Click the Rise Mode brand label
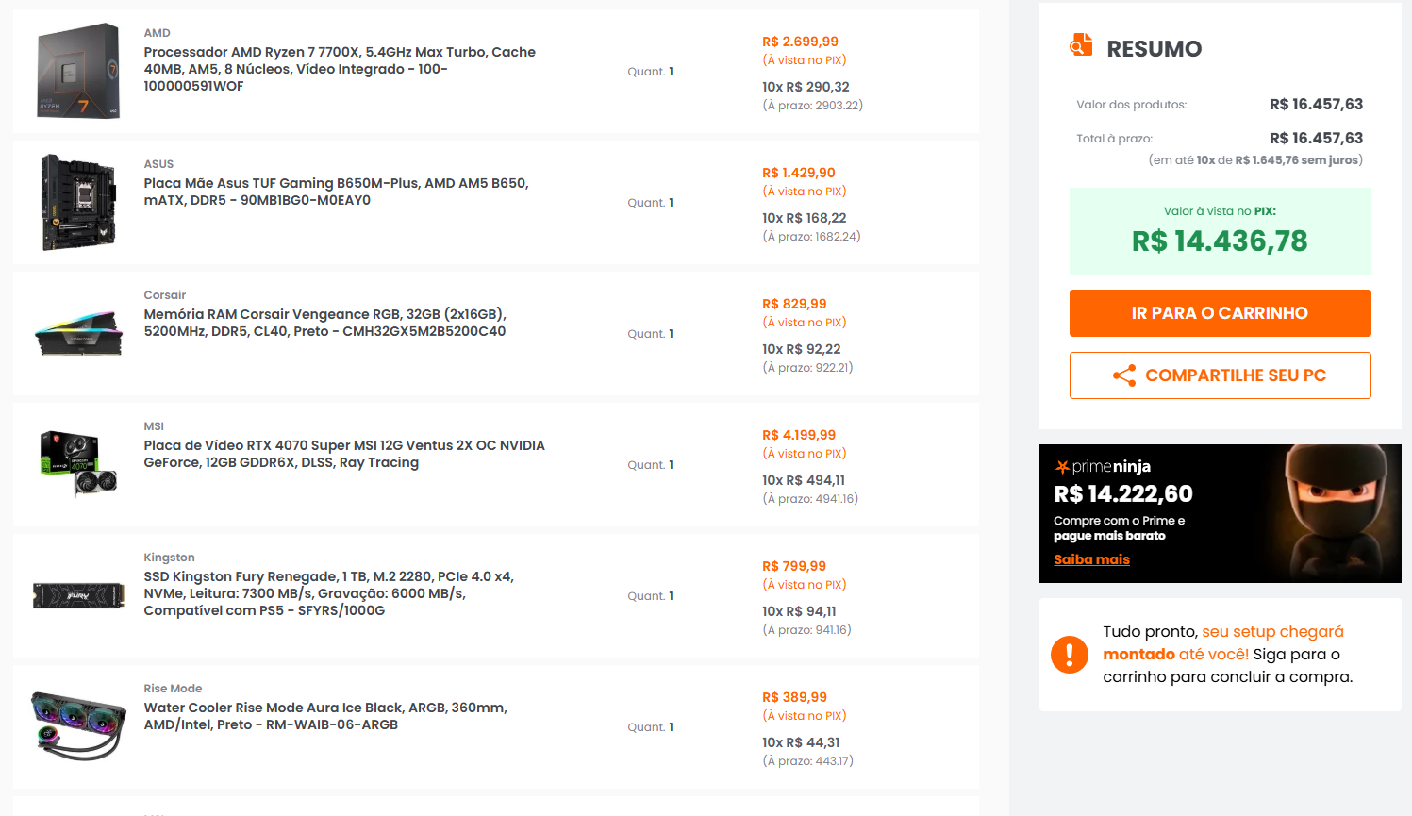Image resolution: width=1412 pixels, height=816 pixels. (173, 689)
